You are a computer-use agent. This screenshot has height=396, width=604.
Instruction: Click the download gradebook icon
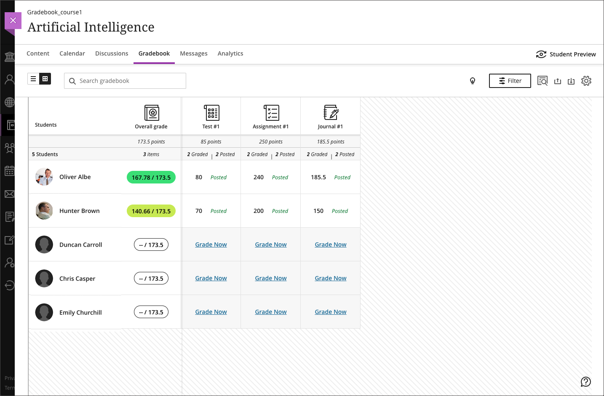[571, 81]
